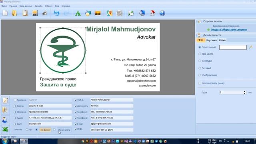256x144 pixels.
Task: Undo the last action with the blue arrow
Action: (56, 13)
